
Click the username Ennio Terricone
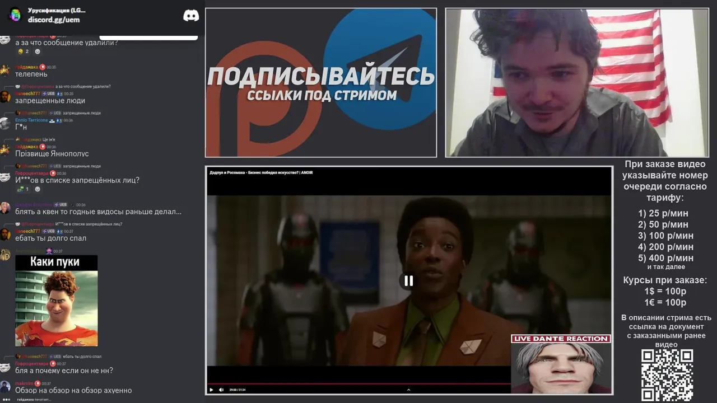click(31, 120)
